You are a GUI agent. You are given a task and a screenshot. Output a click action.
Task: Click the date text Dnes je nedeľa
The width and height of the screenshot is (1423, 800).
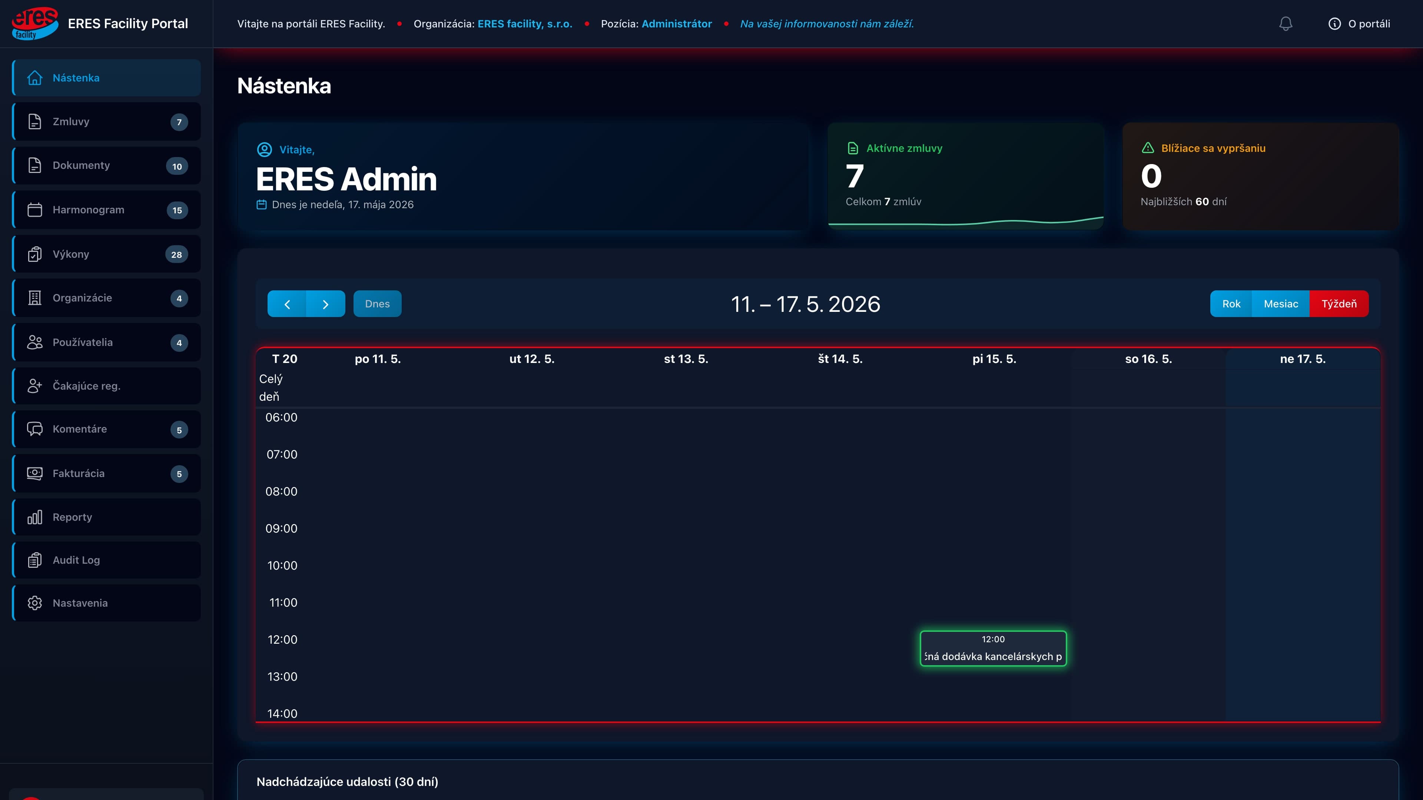click(x=342, y=204)
